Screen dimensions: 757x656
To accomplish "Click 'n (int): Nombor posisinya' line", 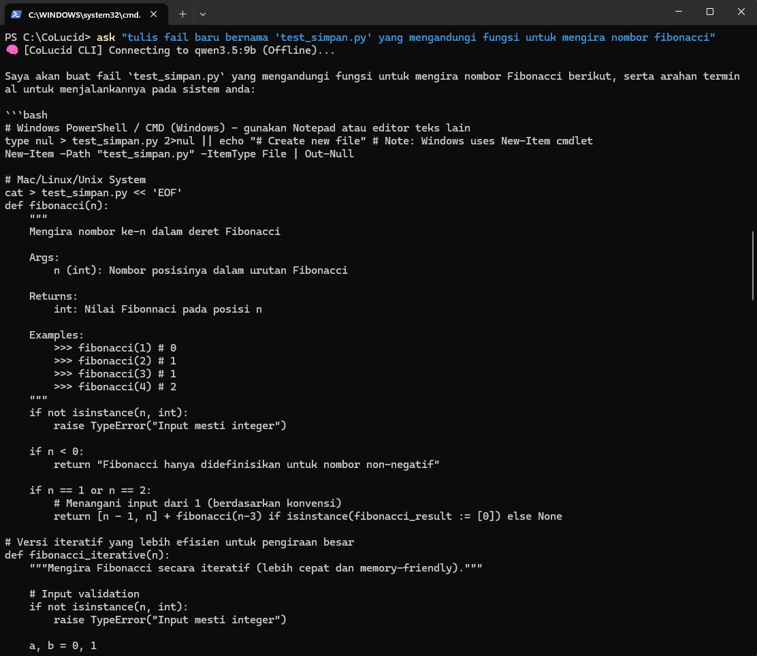I will pos(200,270).
